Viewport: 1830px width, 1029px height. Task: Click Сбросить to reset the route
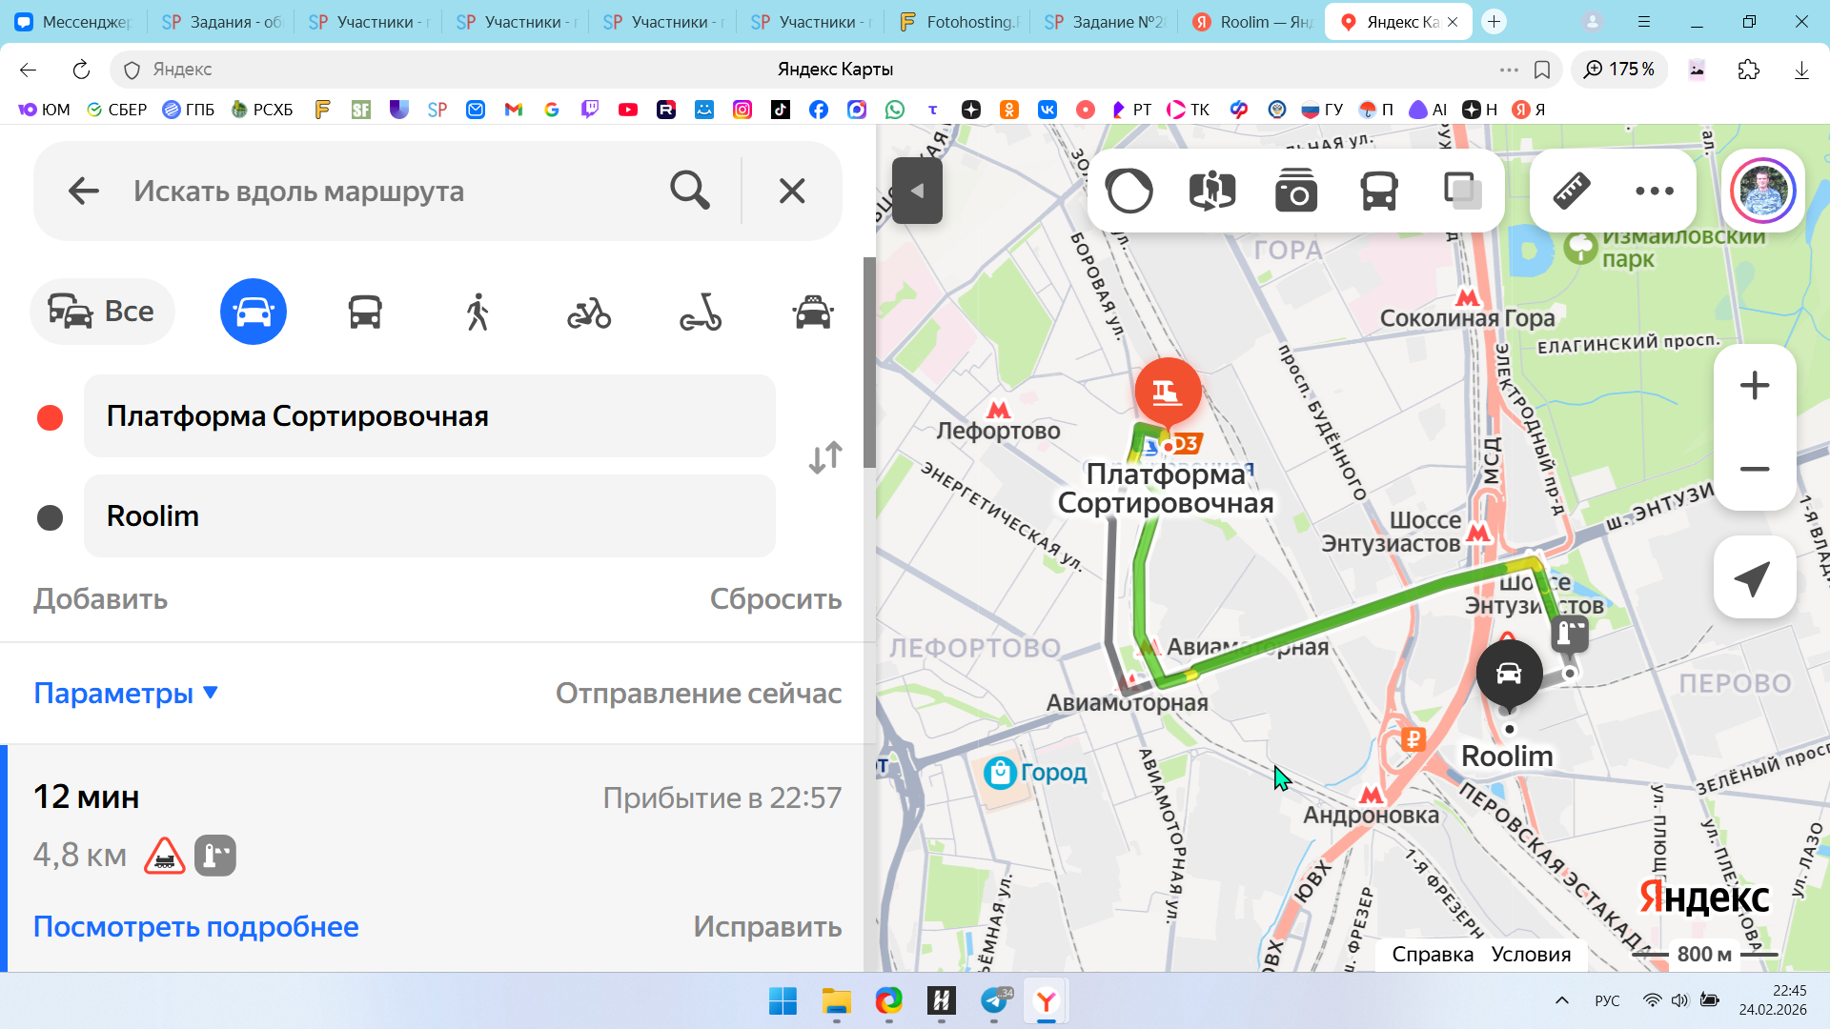[775, 598]
